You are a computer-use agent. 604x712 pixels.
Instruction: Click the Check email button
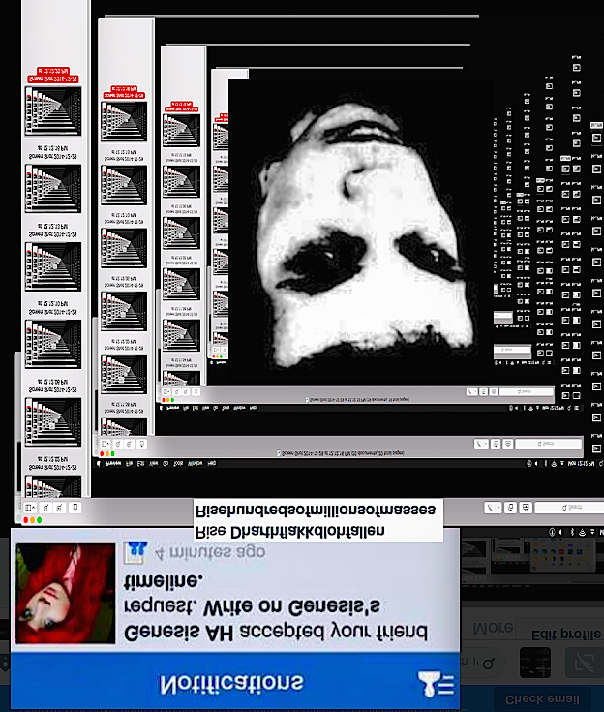(542, 699)
